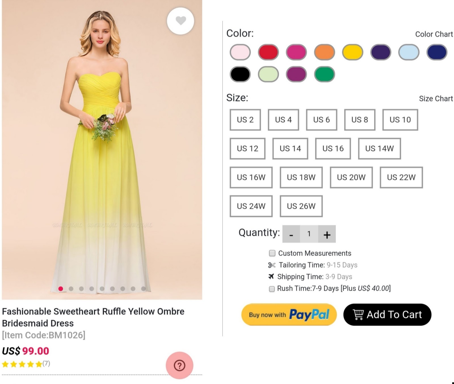Viewport: 454px width, 384px height.
Task: Open the Color Chart link
Action: coord(434,34)
